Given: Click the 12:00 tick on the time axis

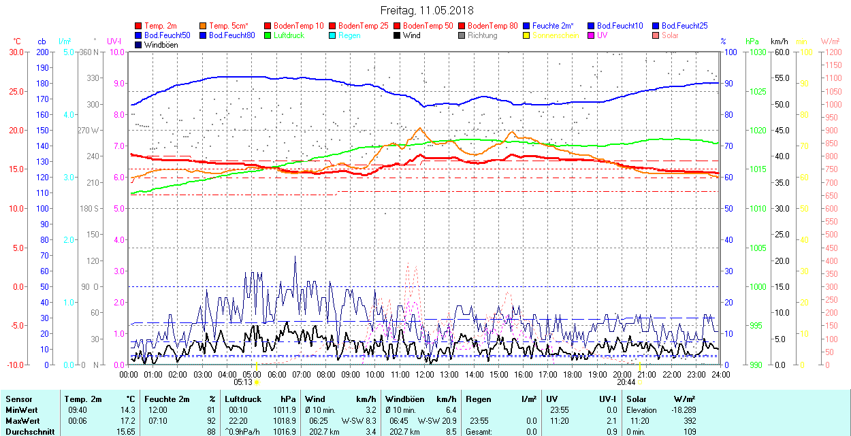Looking at the screenshot, I should tap(424, 375).
